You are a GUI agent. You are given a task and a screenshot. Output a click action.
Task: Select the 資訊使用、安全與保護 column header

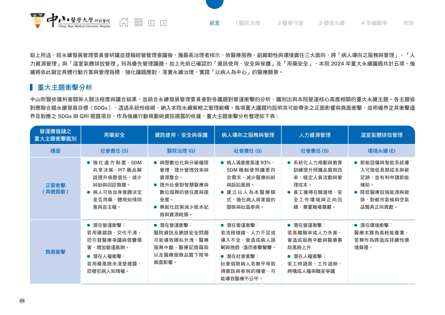click(181, 135)
